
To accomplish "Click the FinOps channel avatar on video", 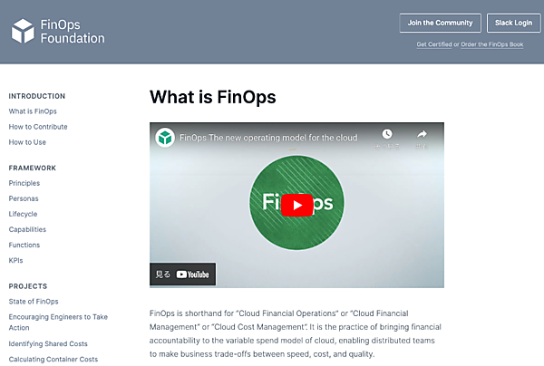I will [164, 138].
